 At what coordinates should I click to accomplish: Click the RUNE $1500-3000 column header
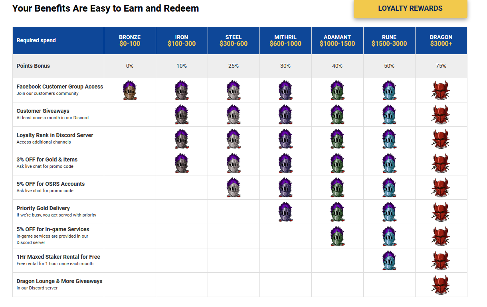tap(389, 40)
